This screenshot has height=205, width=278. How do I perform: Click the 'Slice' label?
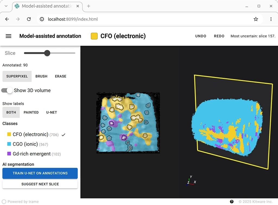pos(10,53)
